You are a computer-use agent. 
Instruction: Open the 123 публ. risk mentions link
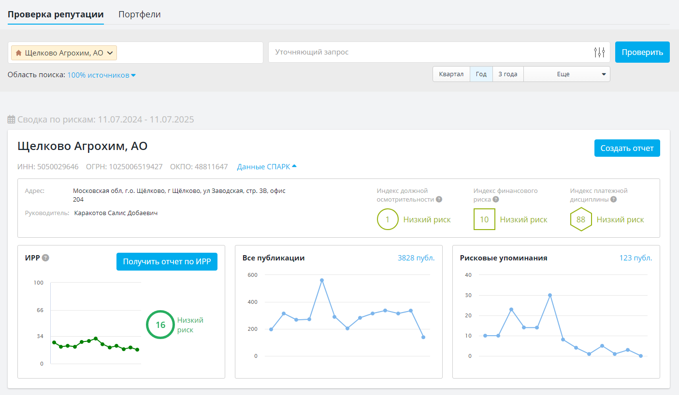(x=636, y=258)
